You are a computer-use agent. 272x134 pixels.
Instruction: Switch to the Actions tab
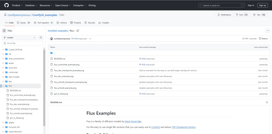[x=62, y=23]
